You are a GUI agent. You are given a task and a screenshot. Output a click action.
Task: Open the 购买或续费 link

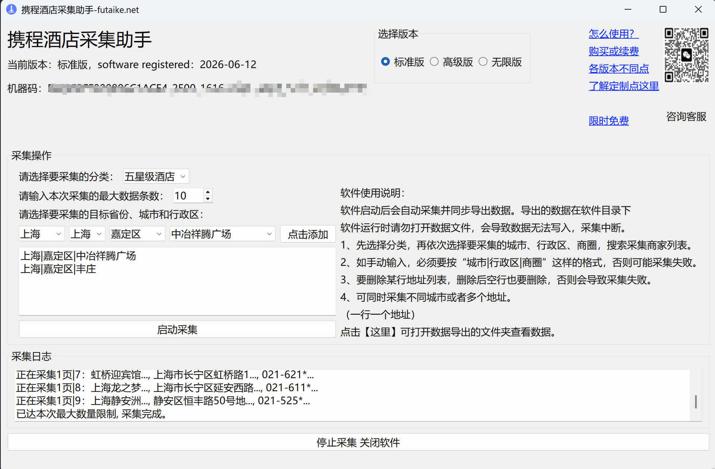click(613, 51)
